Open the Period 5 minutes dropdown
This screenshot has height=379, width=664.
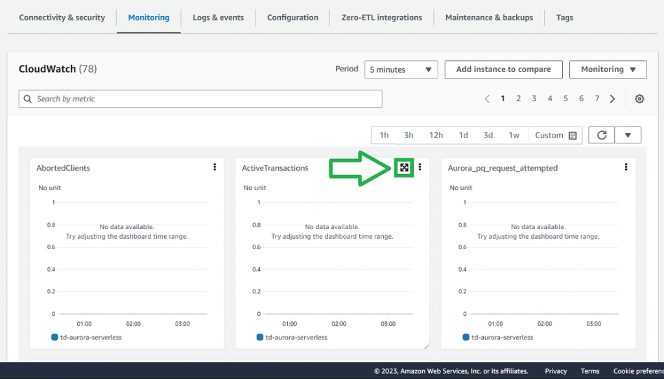coord(401,69)
